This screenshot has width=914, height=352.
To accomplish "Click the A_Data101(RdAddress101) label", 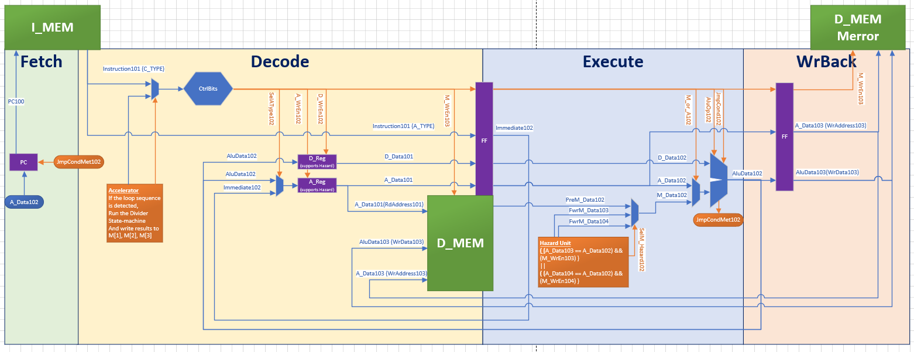I will point(389,205).
